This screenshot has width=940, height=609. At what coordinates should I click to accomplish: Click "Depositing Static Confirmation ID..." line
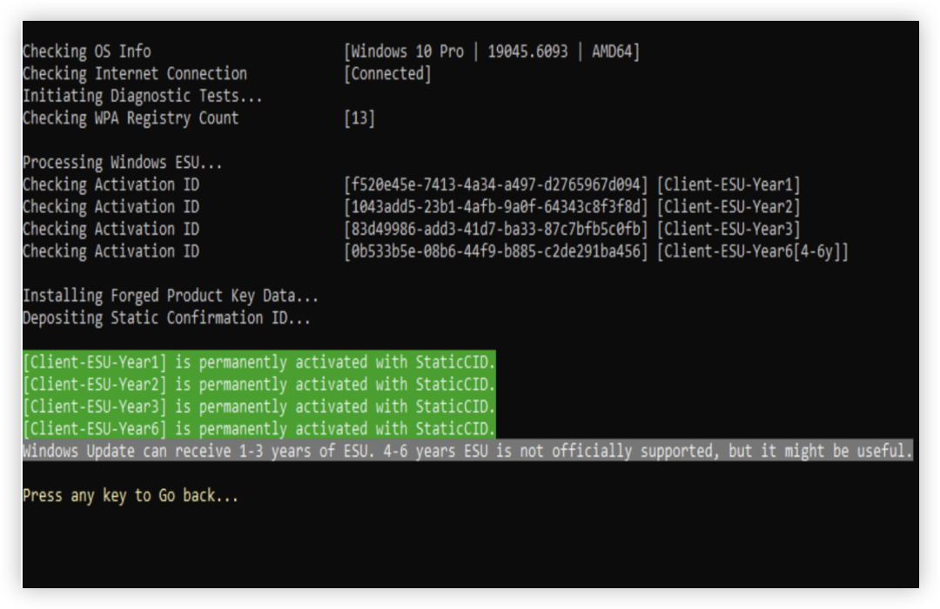tap(166, 318)
